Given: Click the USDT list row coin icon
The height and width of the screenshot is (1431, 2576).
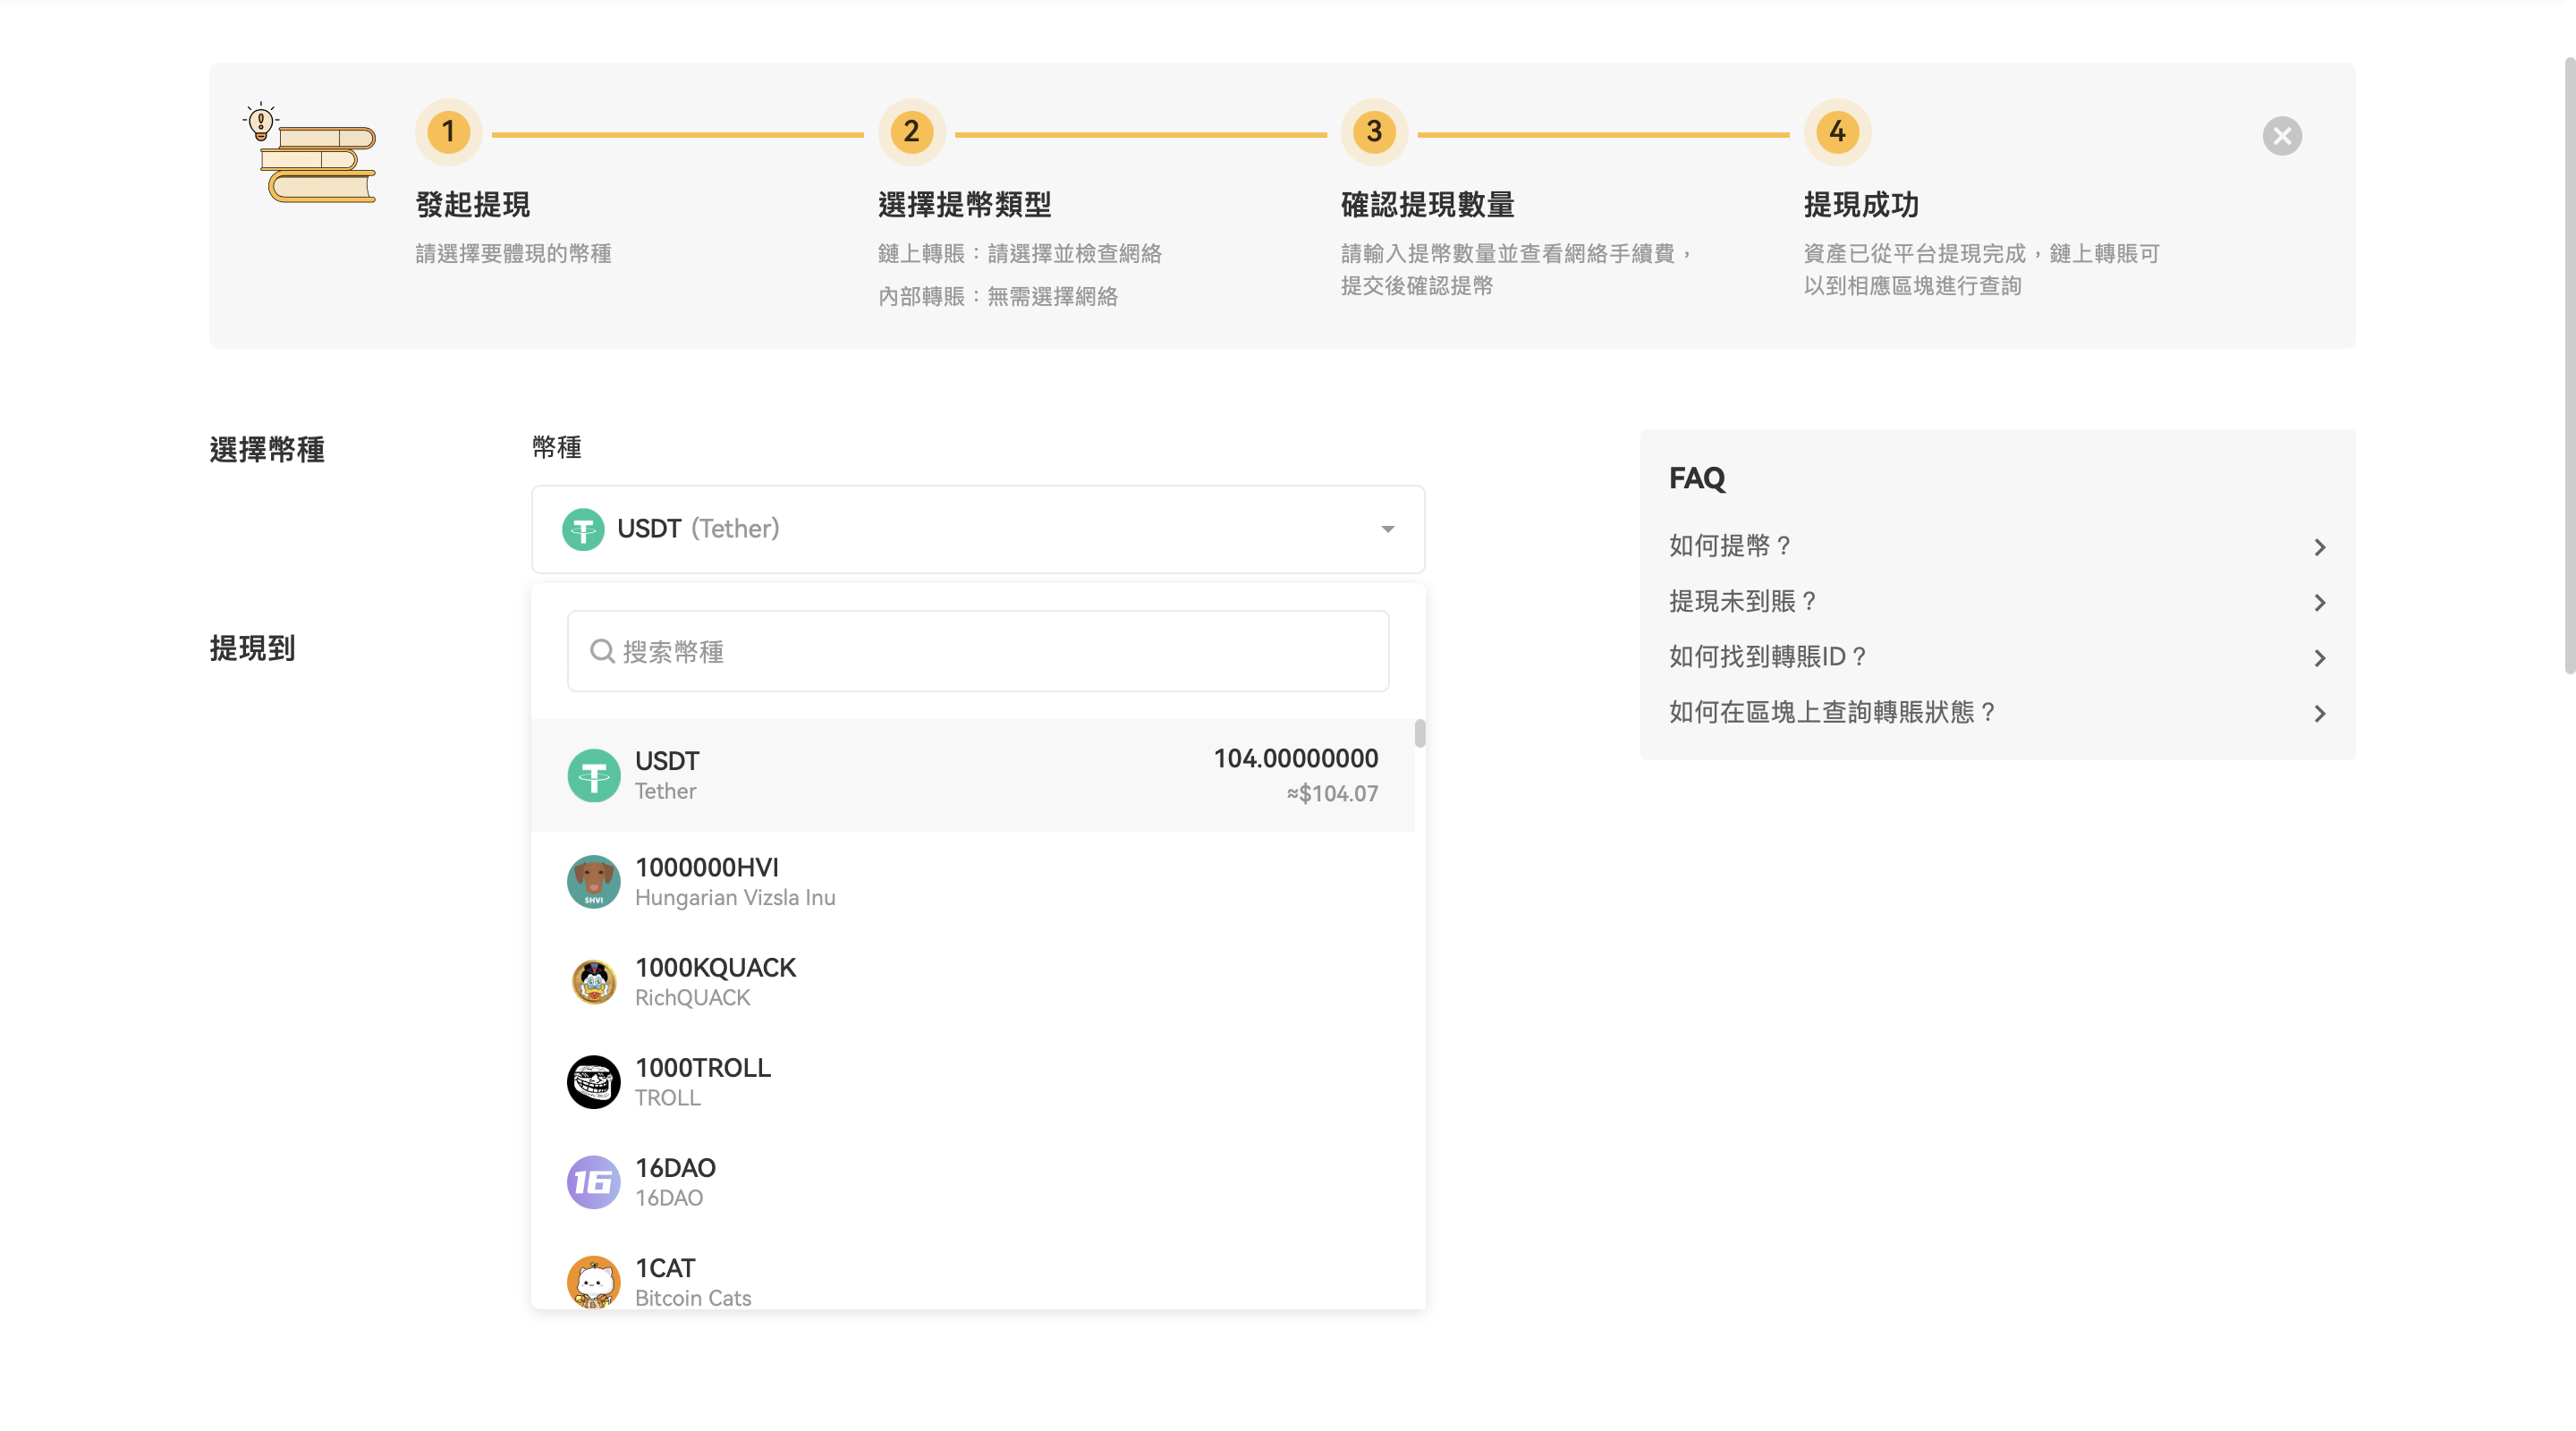Looking at the screenshot, I should point(594,775).
